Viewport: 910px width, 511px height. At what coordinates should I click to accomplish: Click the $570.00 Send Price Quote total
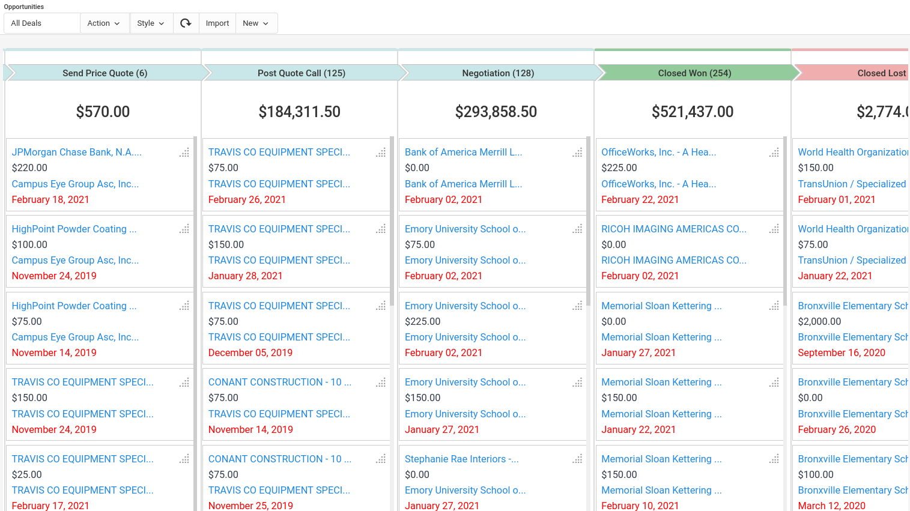(103, 112)
